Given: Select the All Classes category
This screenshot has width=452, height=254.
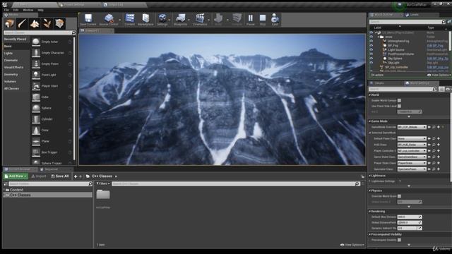Looking at the screenshot, I should pyautogui.click(x=11, y=89).
